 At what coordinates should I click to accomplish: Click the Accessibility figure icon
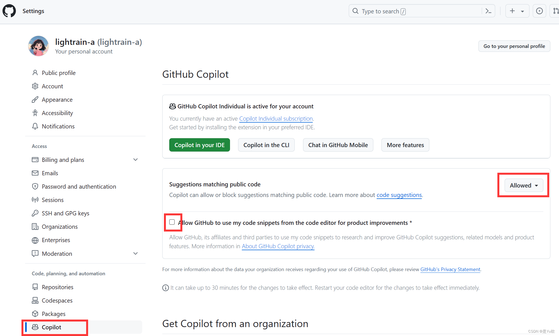[35, 113]
